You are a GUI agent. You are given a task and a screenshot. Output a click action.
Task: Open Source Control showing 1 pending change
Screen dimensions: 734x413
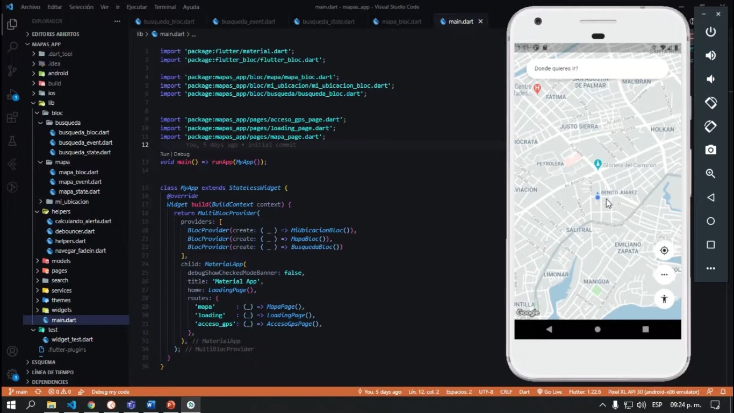(x=12, y=70)
